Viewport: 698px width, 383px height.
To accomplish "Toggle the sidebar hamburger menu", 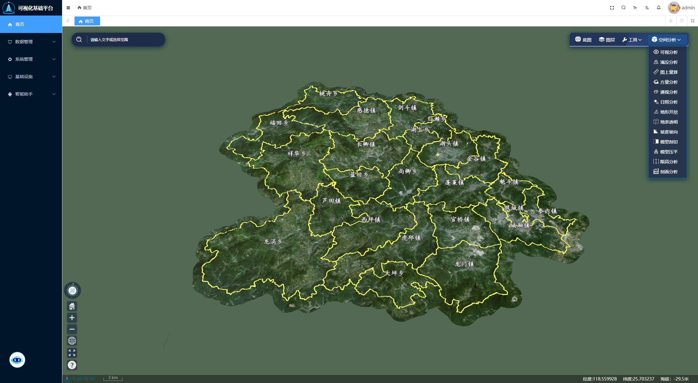I will [x=68, y=8].
